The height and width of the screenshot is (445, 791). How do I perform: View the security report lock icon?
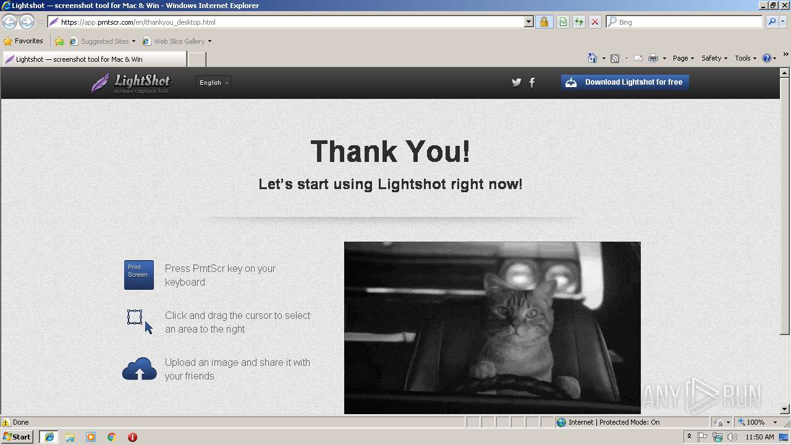[544, 22]
